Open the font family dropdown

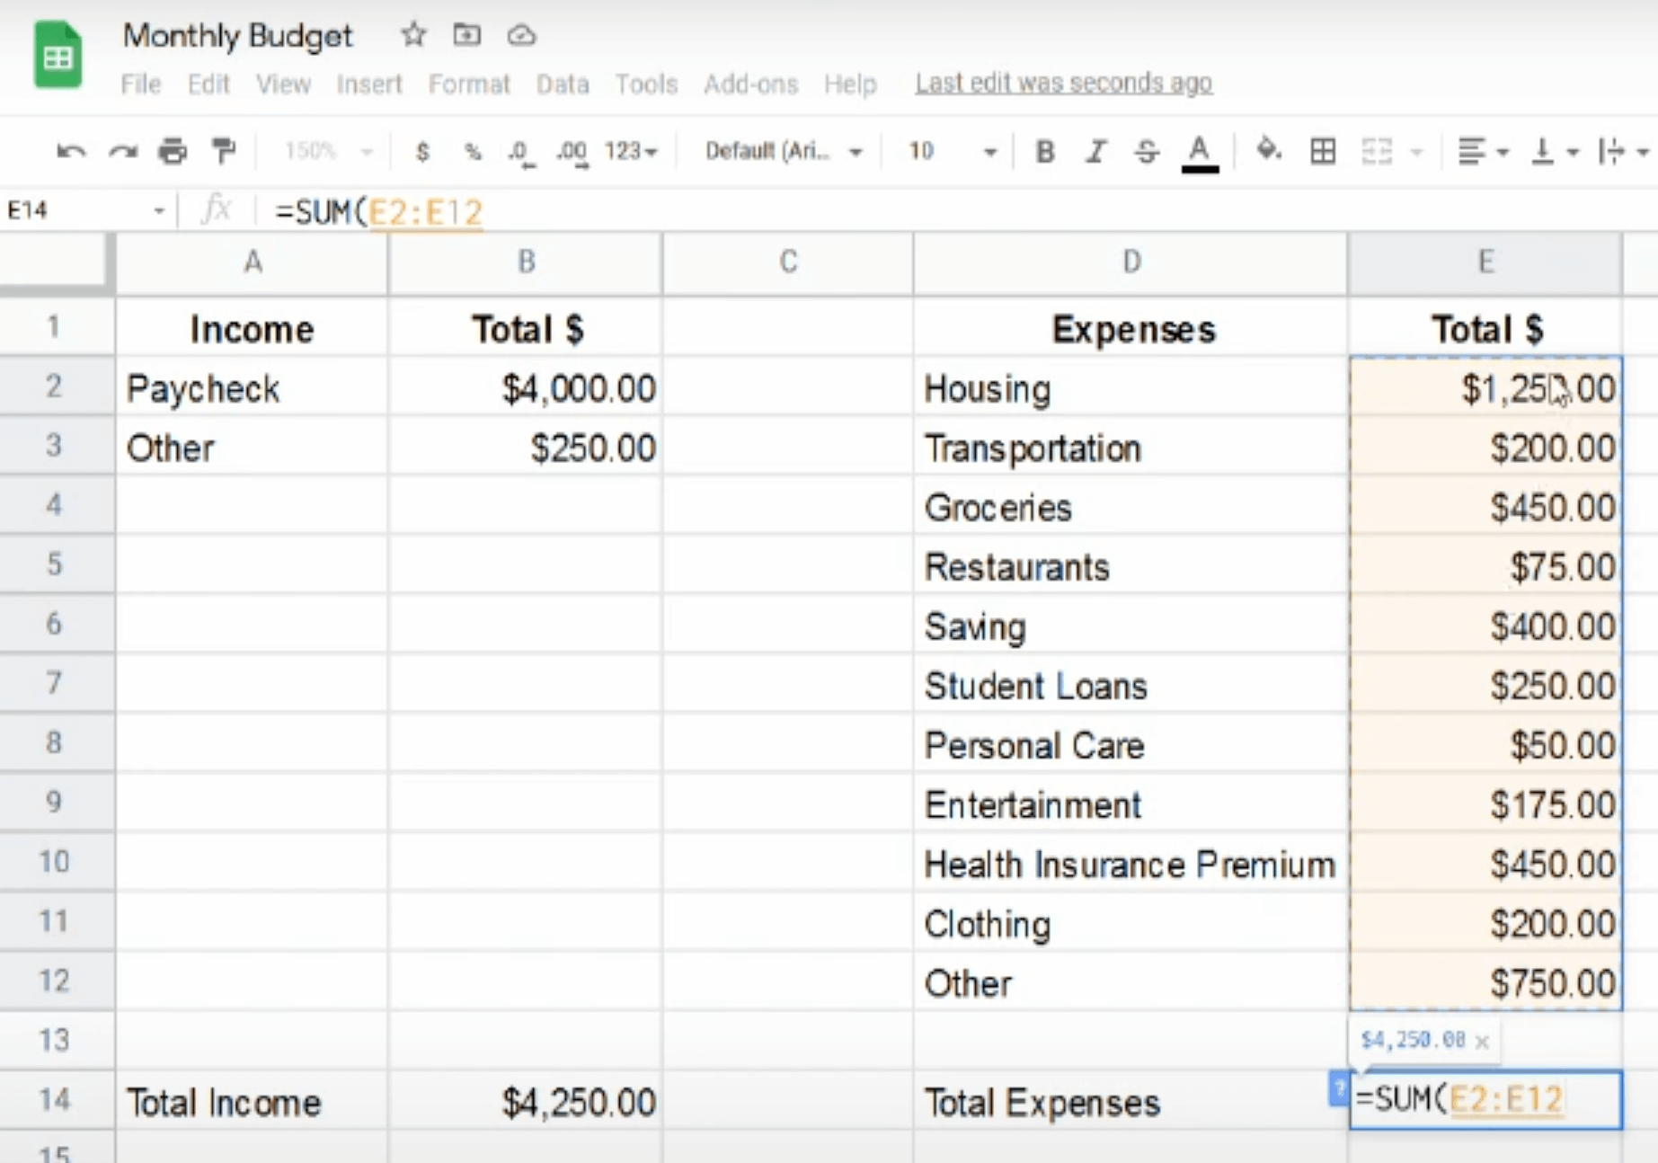[784, 151]
